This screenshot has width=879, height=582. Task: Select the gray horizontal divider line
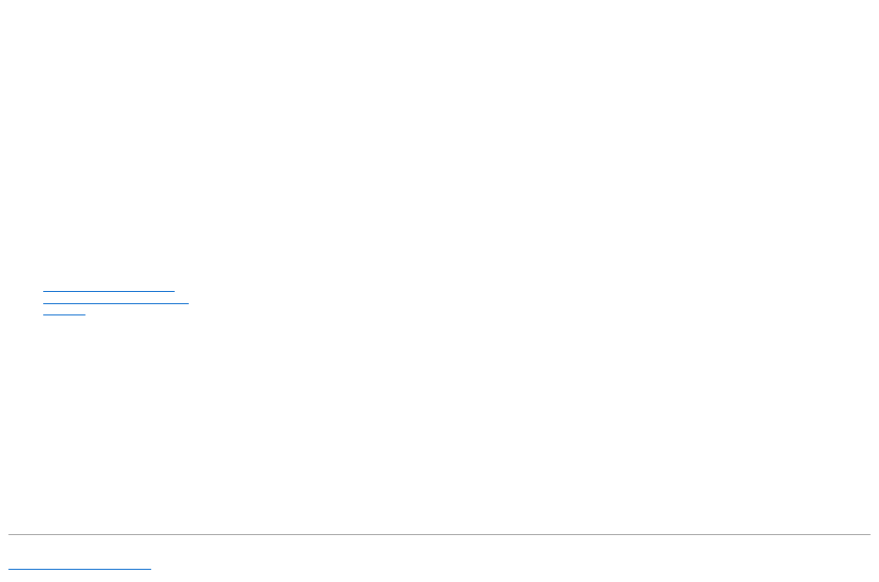coord(439,534)
